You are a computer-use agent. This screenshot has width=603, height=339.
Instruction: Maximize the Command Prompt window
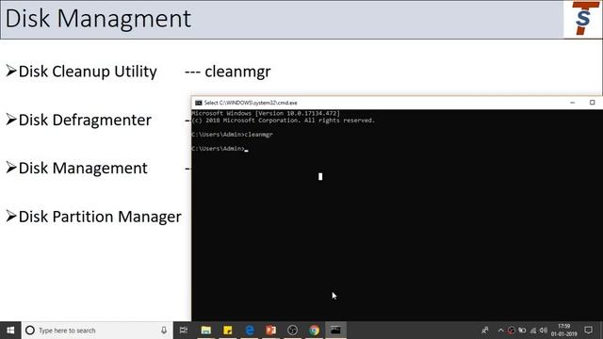coord(593,103)
